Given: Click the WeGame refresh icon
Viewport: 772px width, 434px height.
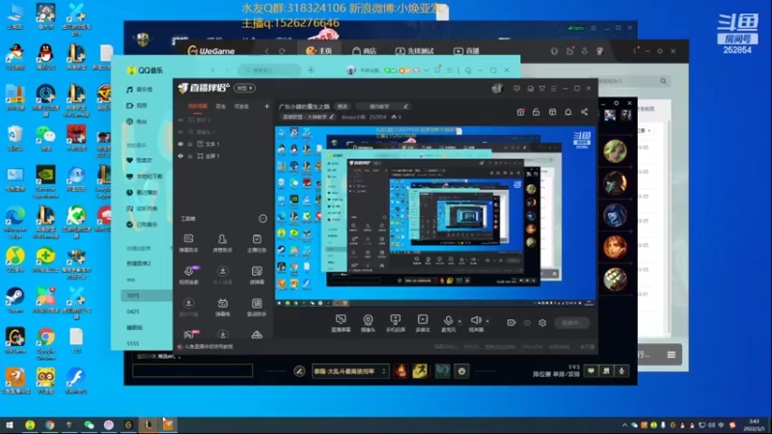Looking at the screenshot, I should (282, 51).
